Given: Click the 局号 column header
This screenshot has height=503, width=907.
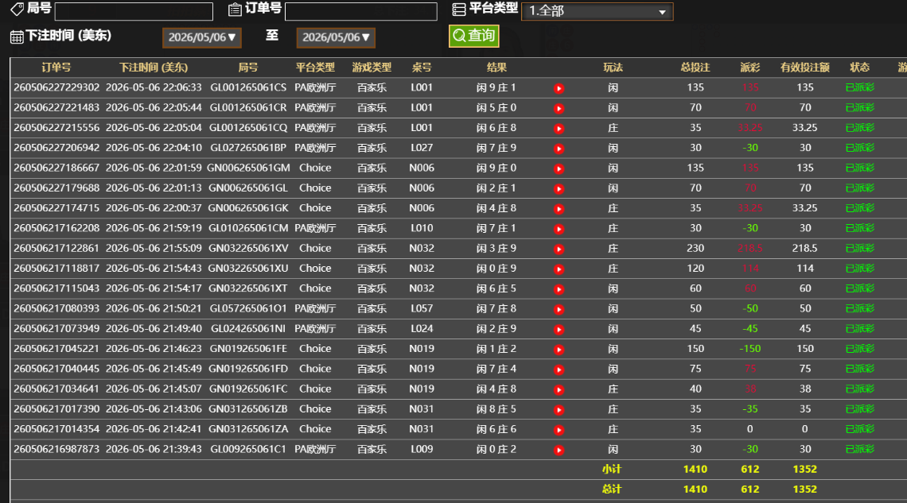Looking at the screenshot, I should pos(247,68).
